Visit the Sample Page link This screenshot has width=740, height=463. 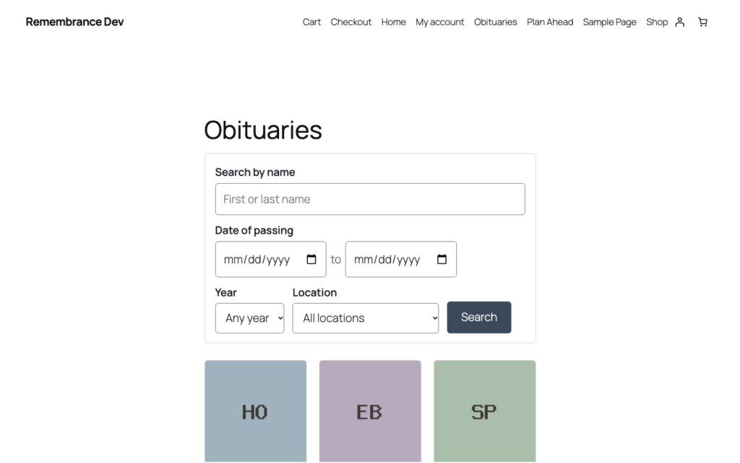pyautogui.click(x=609, y=22)
